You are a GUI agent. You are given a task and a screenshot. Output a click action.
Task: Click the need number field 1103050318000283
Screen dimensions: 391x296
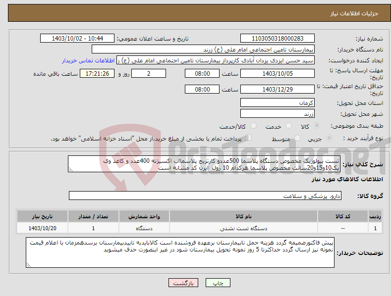tap(278, 39)
